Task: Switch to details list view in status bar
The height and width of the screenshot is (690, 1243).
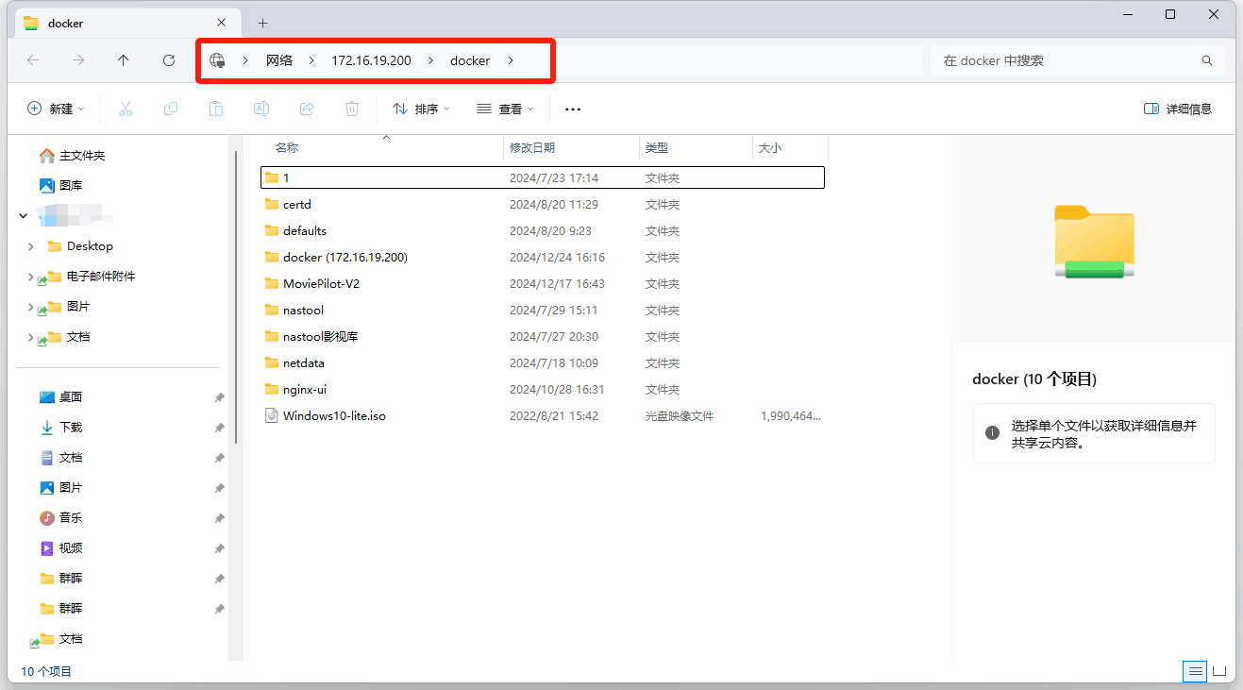Action: [x=1196, y=671]
